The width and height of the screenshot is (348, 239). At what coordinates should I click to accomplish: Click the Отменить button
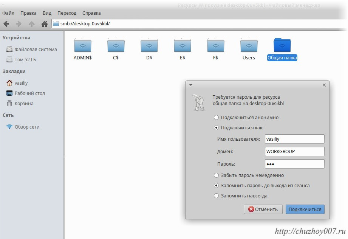(x=263, y=209)
